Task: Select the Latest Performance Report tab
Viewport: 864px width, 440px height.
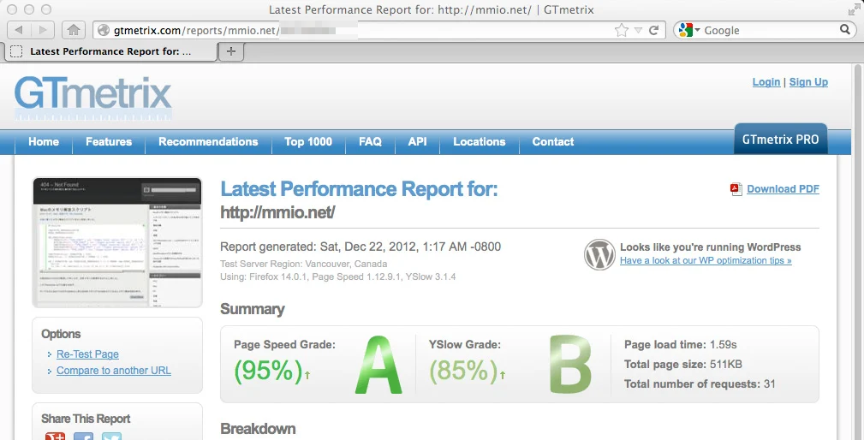Action: coord(110,51)
